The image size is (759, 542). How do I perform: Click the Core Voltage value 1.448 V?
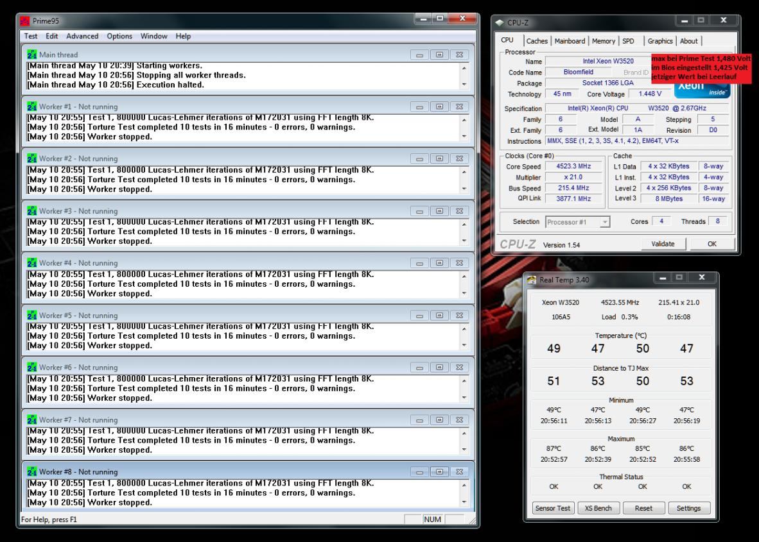pos(650,94)
